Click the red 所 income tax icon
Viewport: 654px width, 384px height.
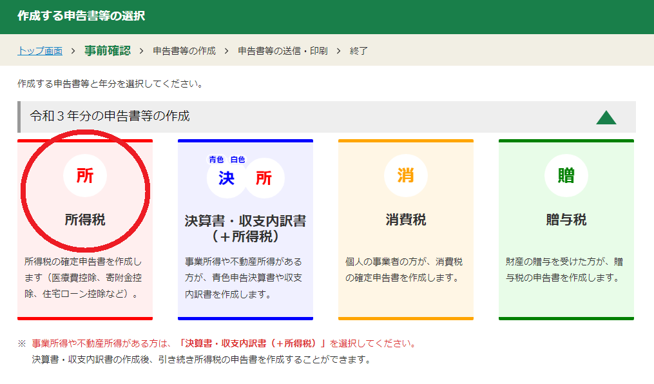click(85, 175)
